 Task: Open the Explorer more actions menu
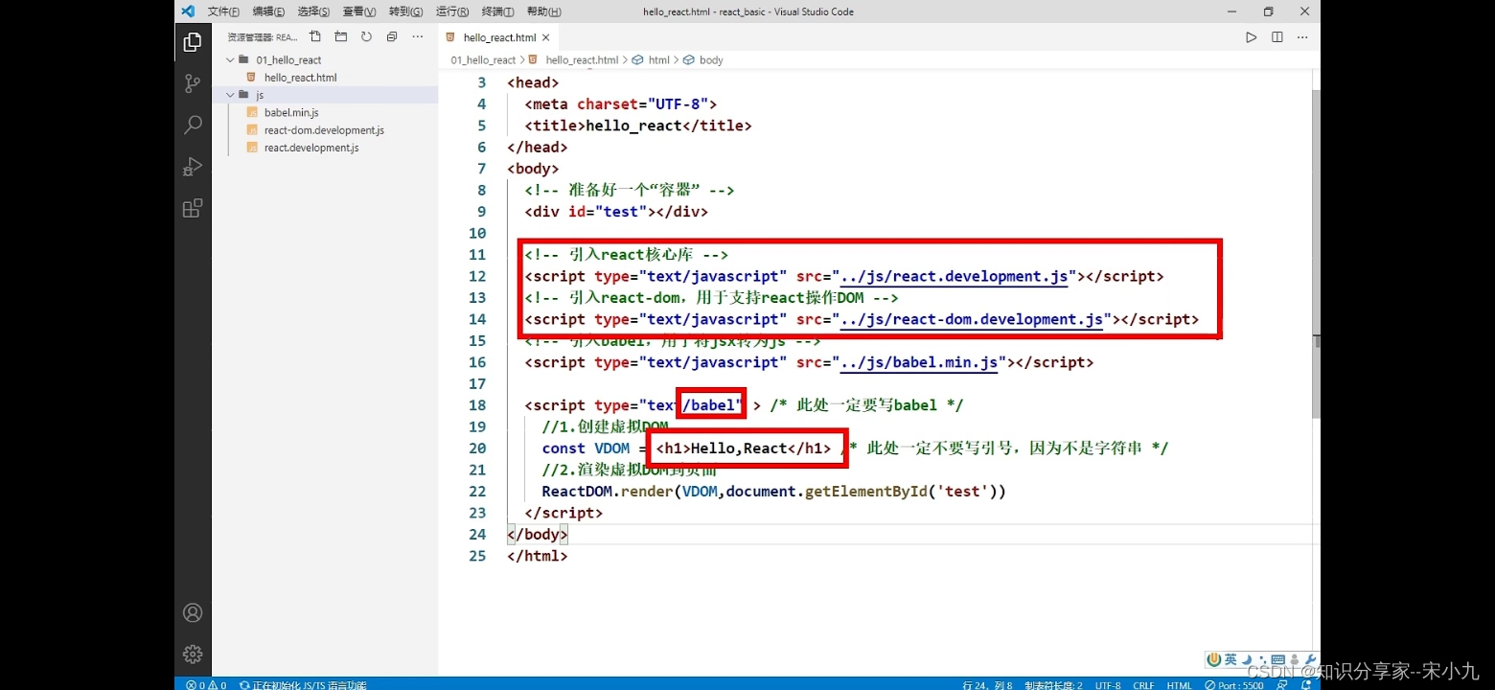[417, 37]
